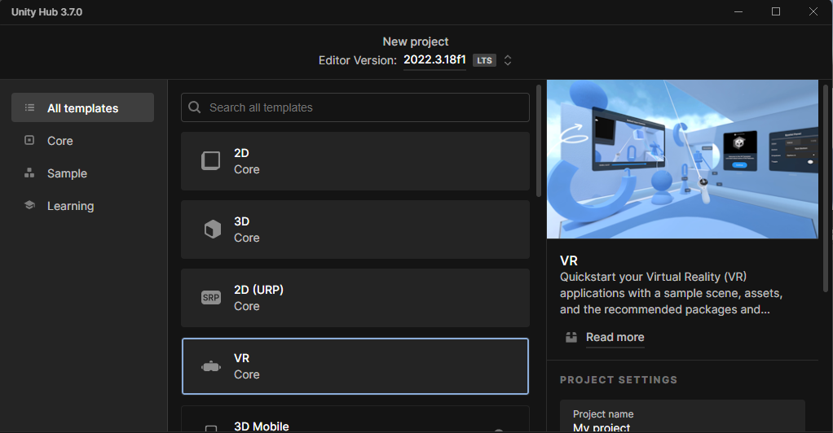Viewport: 833px width, 433px height.
Task: Click the Learning graduation cap icon
Action: (x=29, y=206)
